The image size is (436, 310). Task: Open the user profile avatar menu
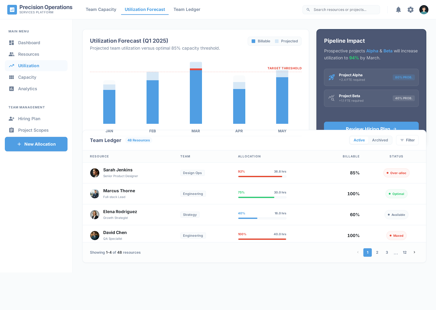424,10
